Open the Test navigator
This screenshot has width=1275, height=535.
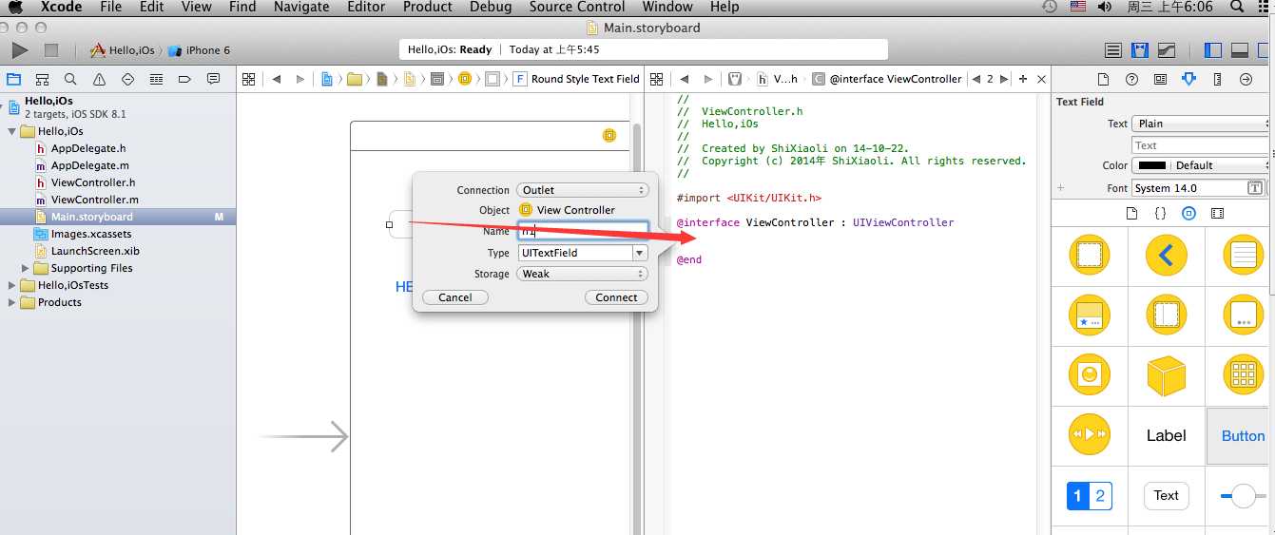(x=127, y=79)
